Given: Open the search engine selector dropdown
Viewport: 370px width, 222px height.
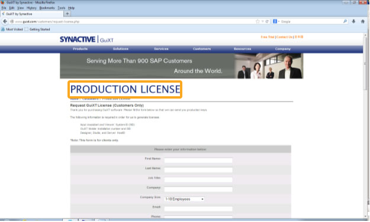Looking at the screenshot, I should pyautogui.click(x=276, y=21).
